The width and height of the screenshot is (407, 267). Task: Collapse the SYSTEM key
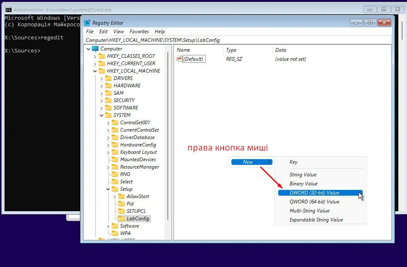click(102, 115)
